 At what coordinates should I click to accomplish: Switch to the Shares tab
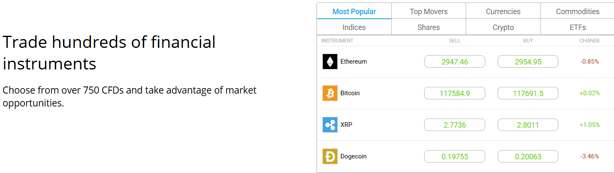coord(429,27)
